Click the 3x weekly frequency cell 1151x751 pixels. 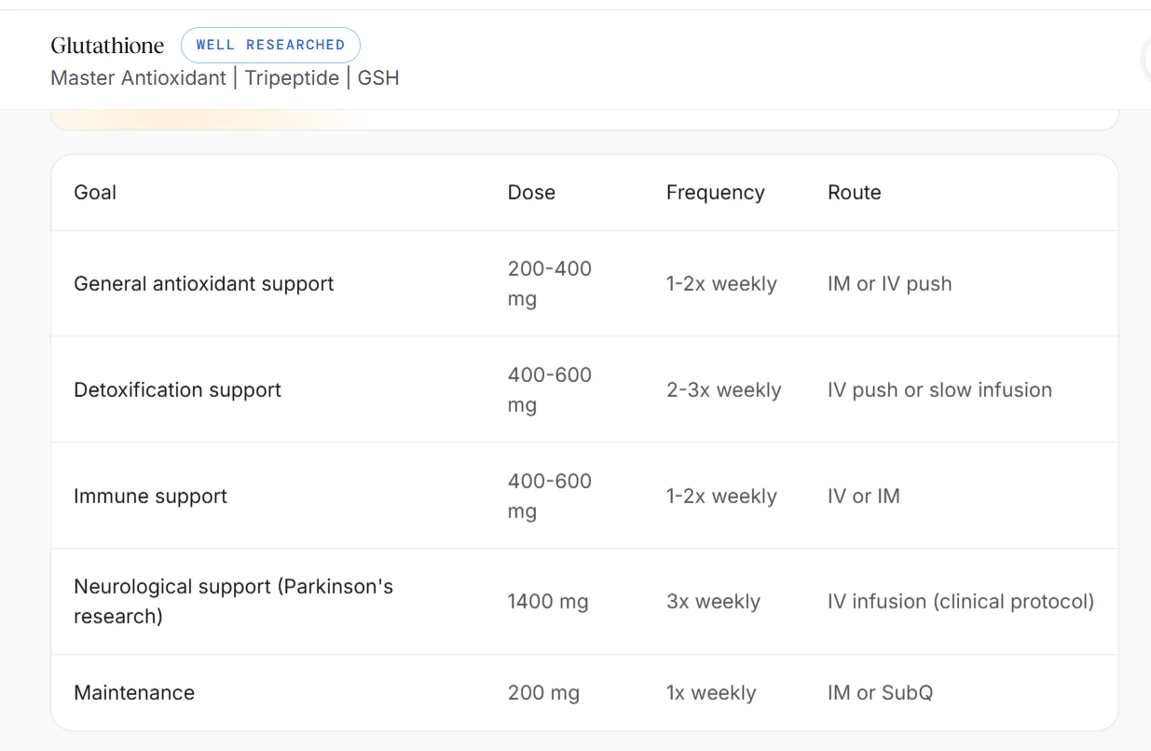tap(713, 602)
